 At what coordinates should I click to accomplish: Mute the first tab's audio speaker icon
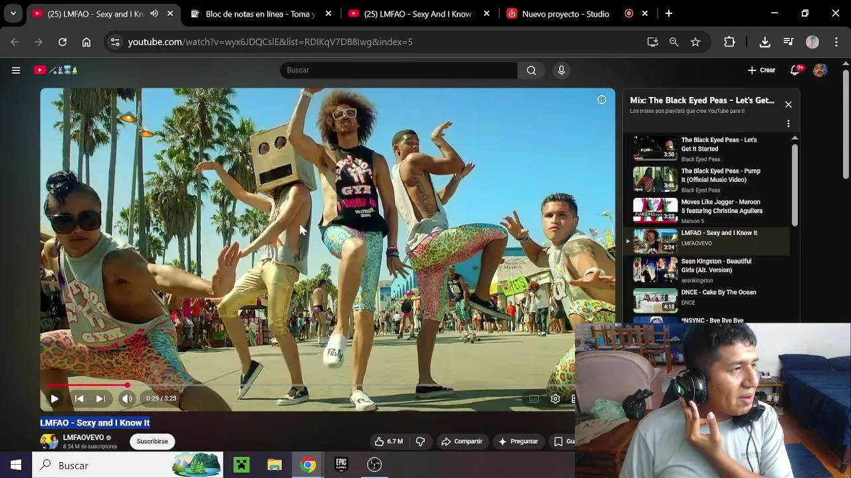tap(154, 13)
